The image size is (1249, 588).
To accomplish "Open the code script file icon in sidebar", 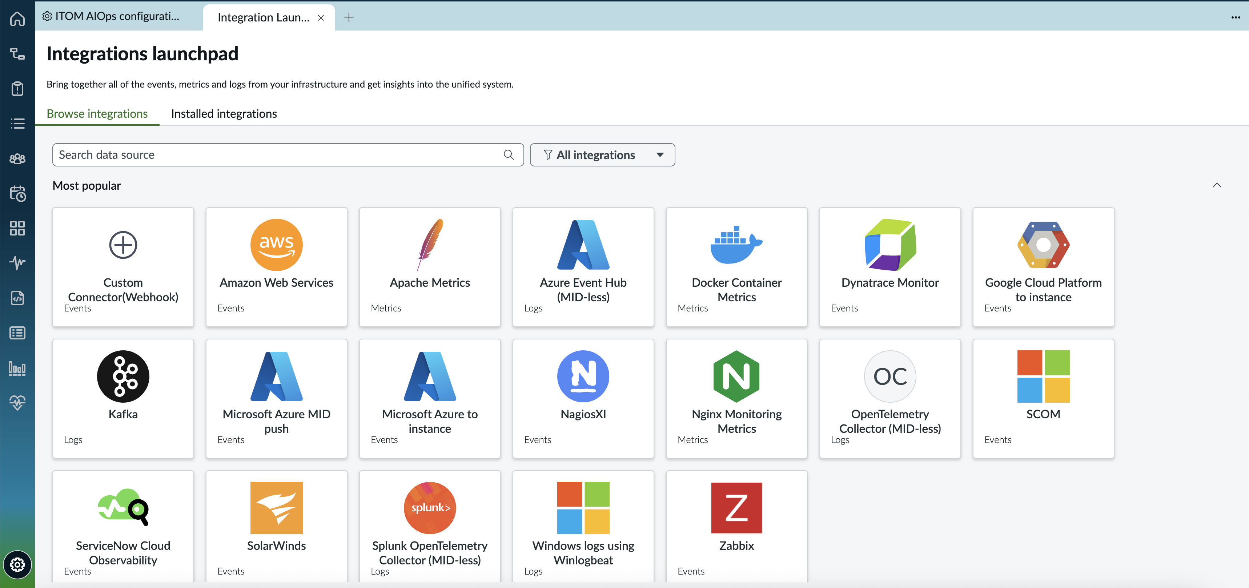I will coord(17,298).
